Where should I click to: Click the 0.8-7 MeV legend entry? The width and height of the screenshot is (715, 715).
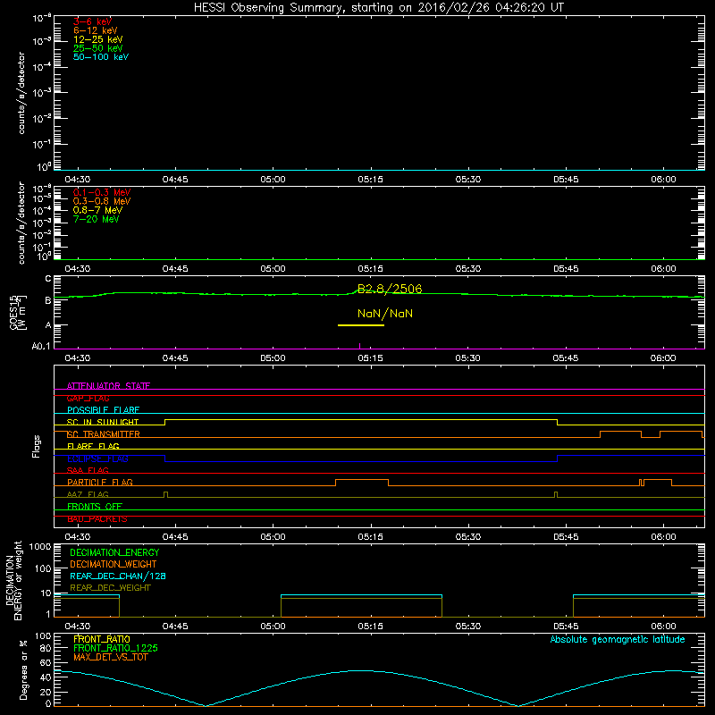97,210
